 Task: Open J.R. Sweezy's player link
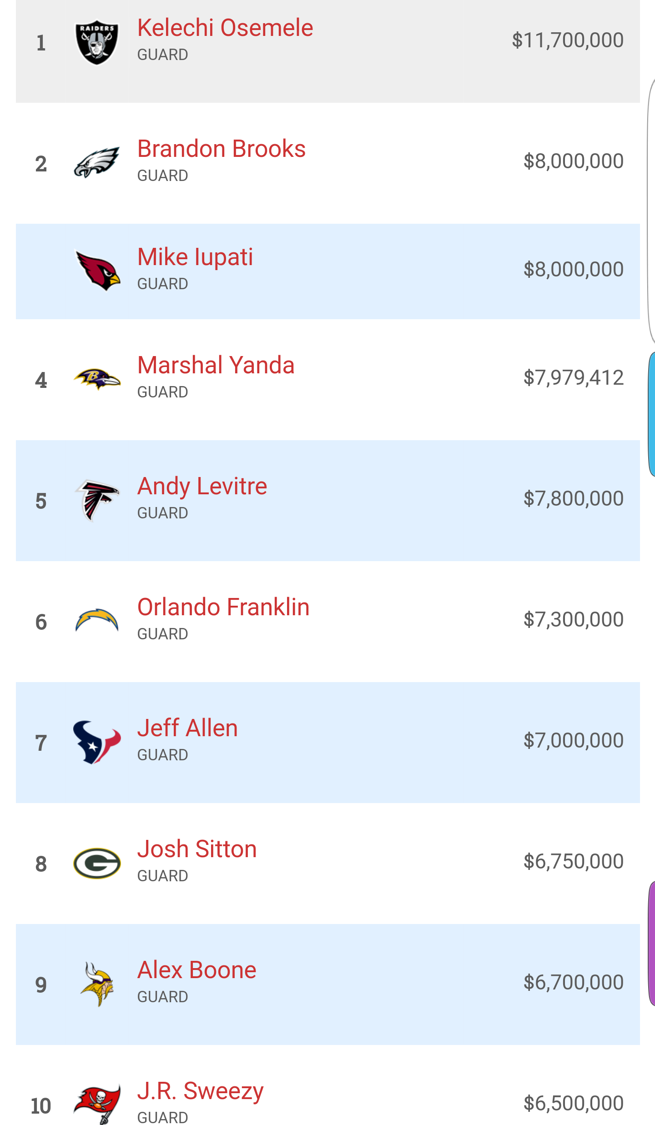[x=201, y=1091]
